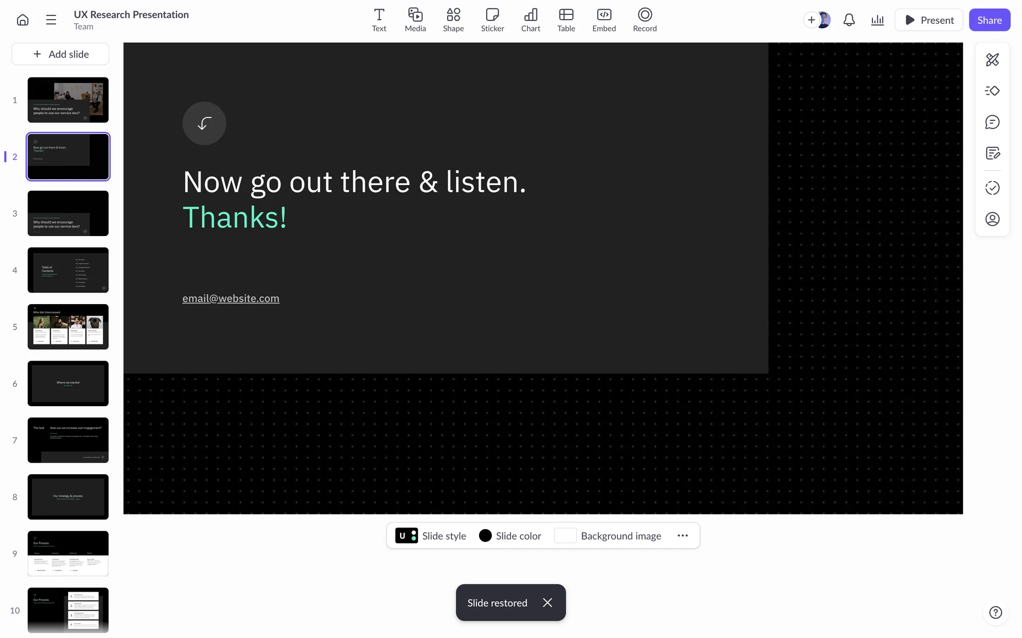This screenshot has height=638, width=1022.
Task: Expand more slide options ellipsis
Action: click(682, 535)
